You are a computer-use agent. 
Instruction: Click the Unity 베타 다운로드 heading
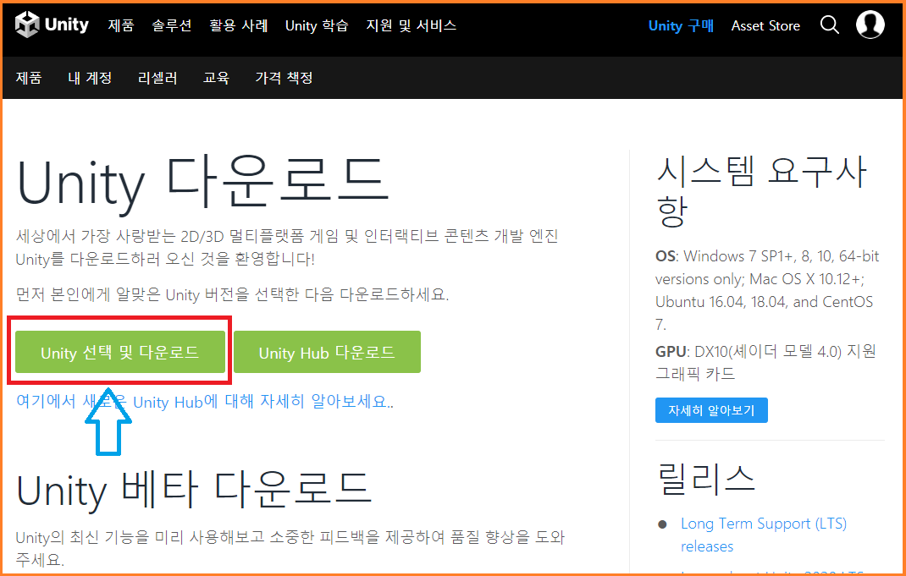tap(194, 491)
